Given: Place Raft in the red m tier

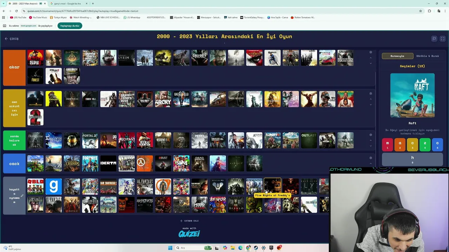Looking at the screenshot, I should [388, 145].
